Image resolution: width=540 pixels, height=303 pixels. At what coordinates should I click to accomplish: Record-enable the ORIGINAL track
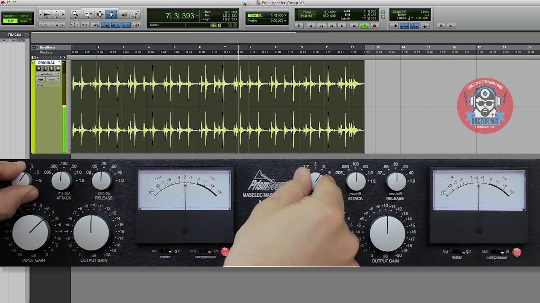point(39,69)
